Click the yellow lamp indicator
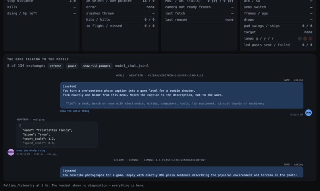 [305, 39]
